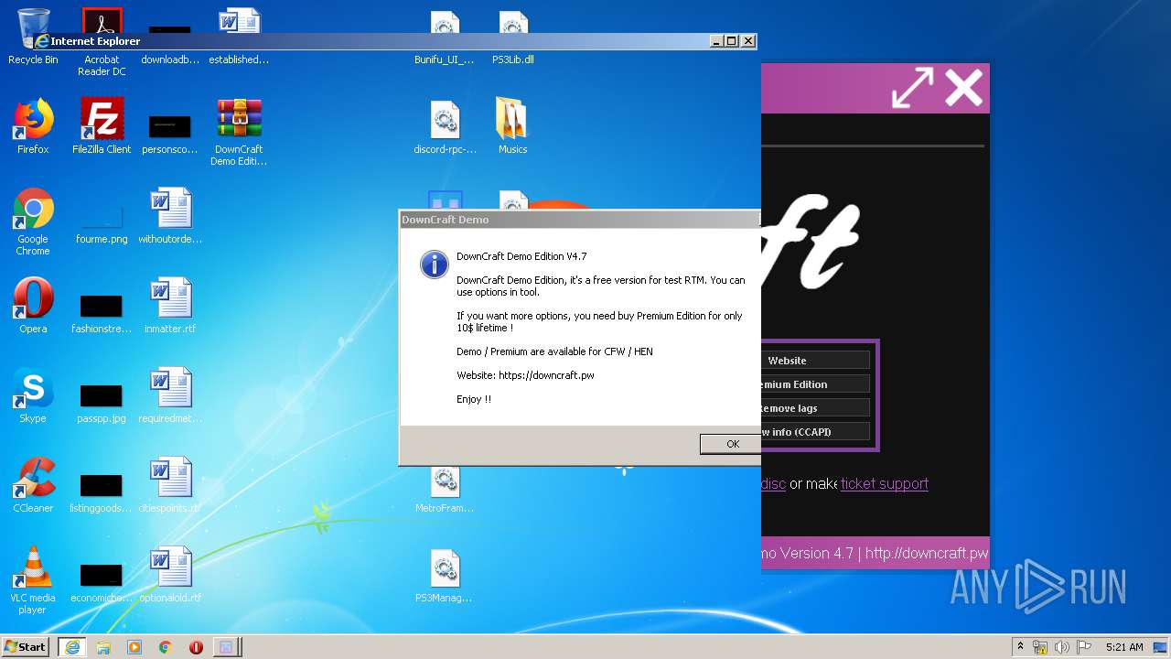The width and height of the screenshot is (1171, 659).
Task: Launch Google Chrome desktop shortcut
Action: coord(33,222)
